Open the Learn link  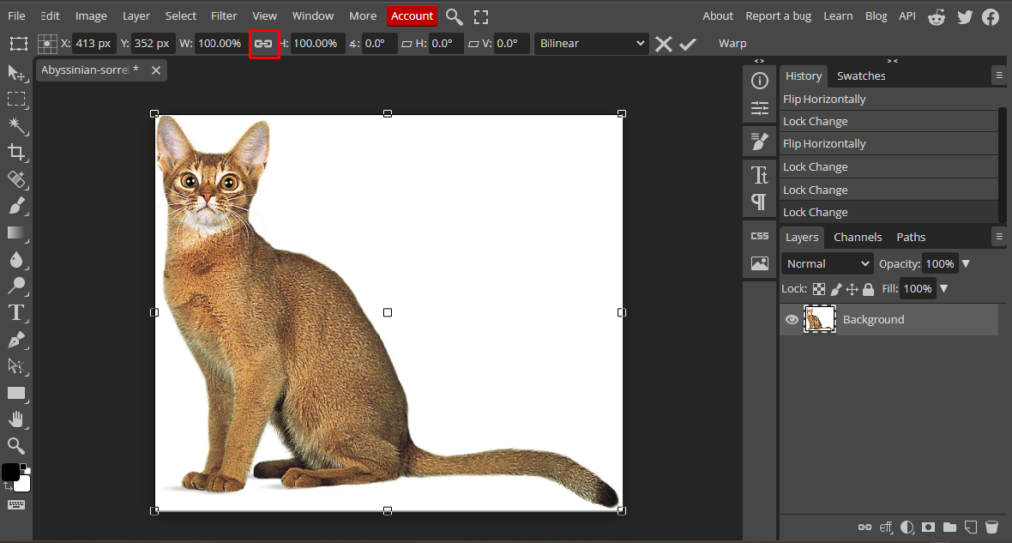838,16
